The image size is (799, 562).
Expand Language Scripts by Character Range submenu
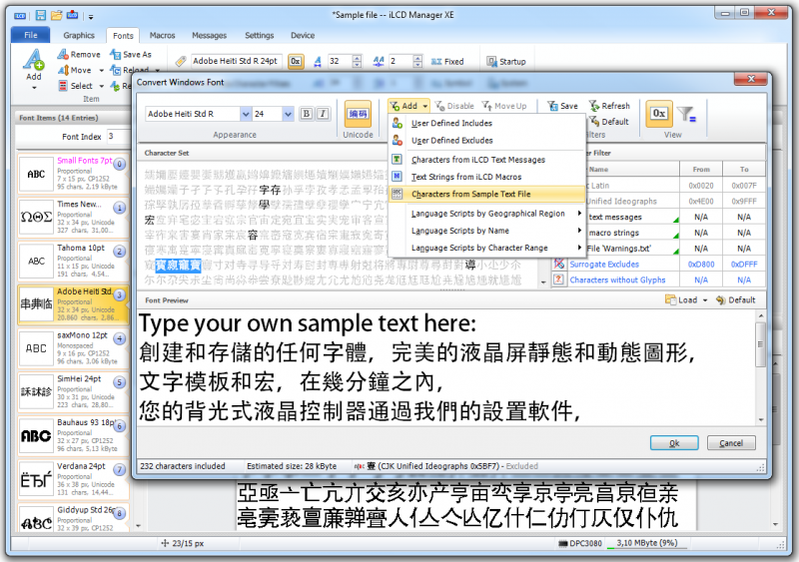click(486, 248)
